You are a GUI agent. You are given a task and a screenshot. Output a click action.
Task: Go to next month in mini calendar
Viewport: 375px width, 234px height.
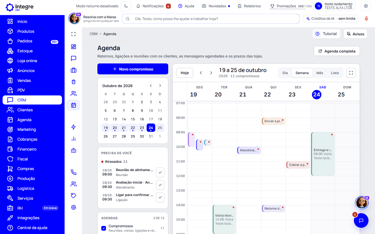(x=160, y=86)
